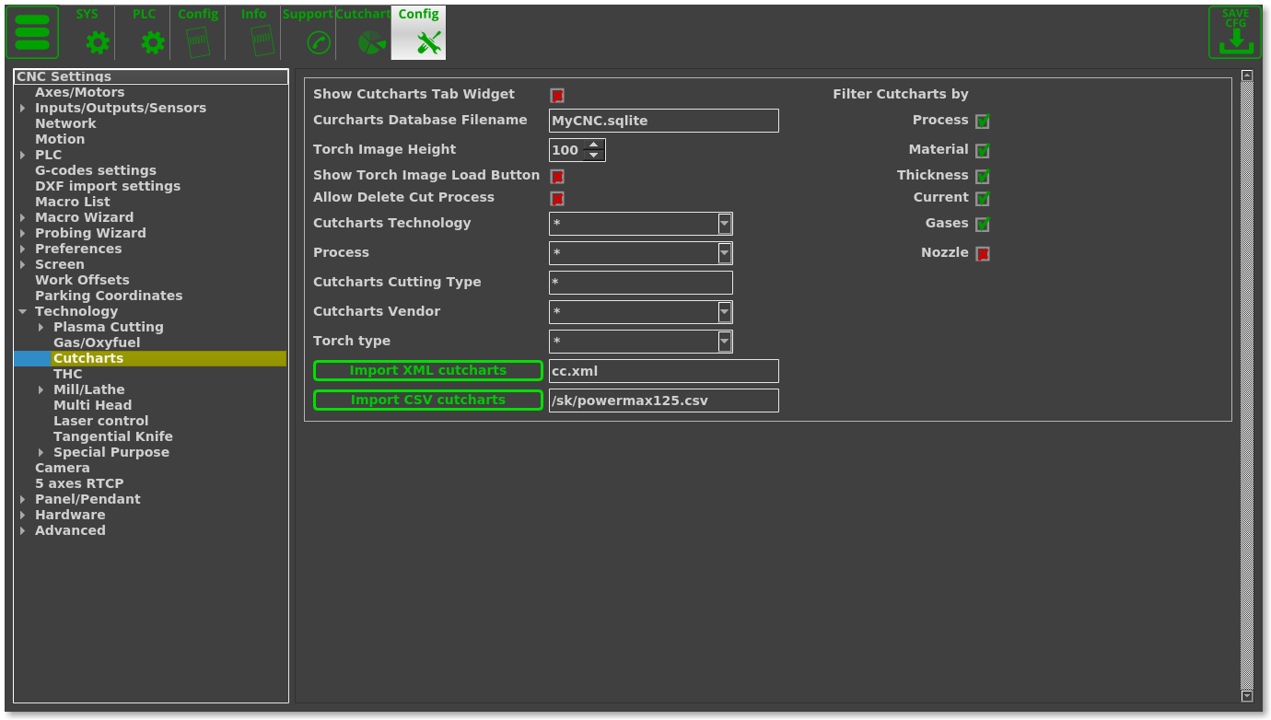
Task: Enable Show Cutcharts Tab Widget checkbox
Action: coord(557,95)
